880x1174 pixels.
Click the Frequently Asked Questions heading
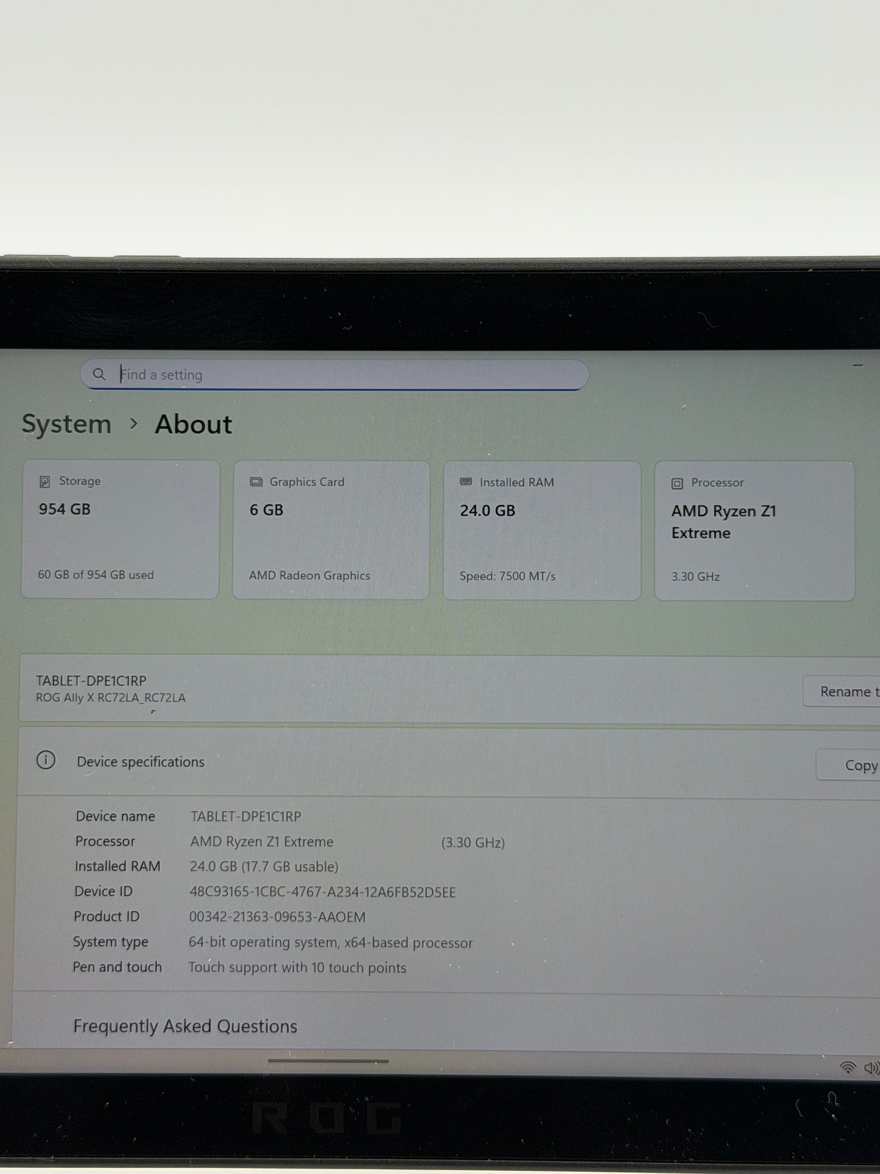coord(185,1026)
